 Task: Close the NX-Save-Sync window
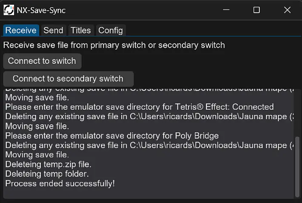[x=287, y=10]
